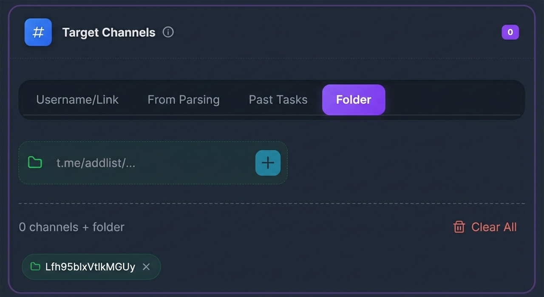Click the "0 channels + folder" summary text
This screenshot has width=544, height=297.
pyautogui.click(x=71, y=227)
